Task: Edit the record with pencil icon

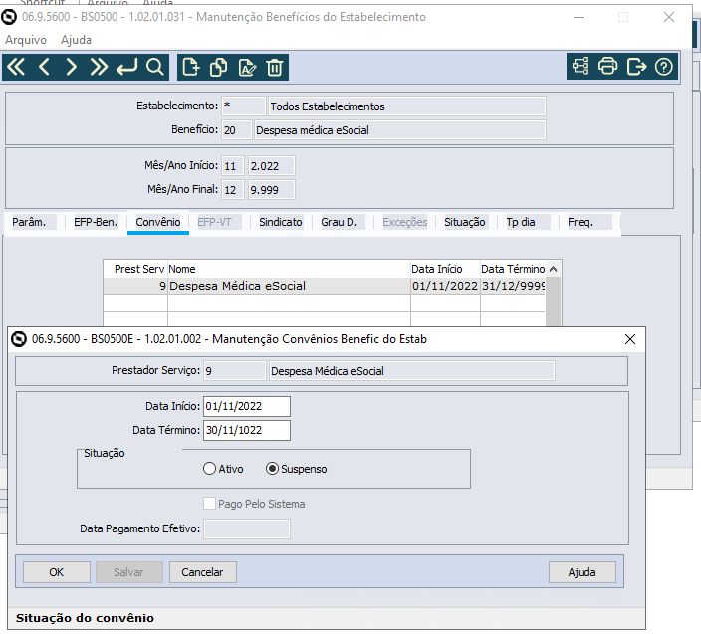Action: click(247, 67)
